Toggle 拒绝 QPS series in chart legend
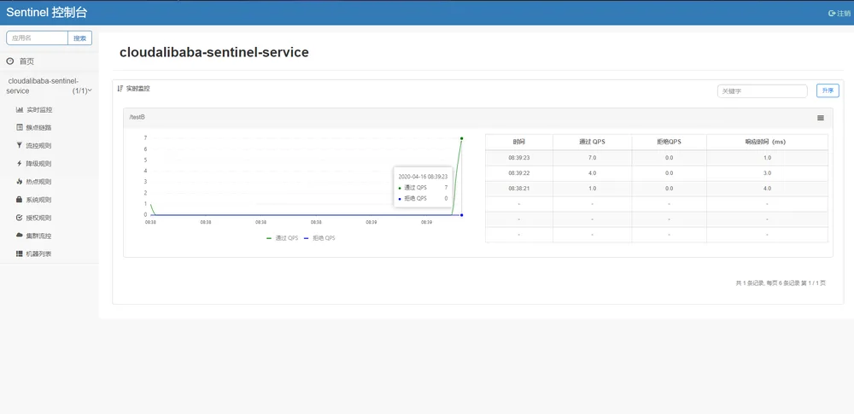 coord(319,238)
